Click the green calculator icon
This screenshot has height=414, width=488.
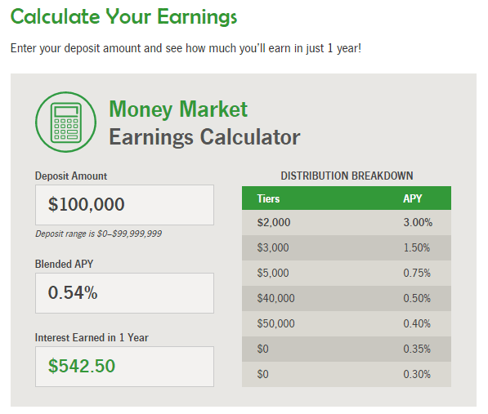[65, 122]
